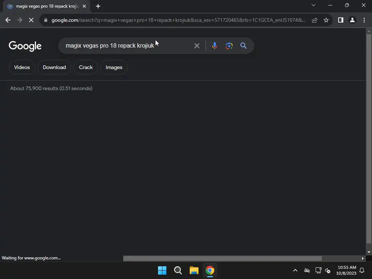The image size is (372, 279).
Task: Submit search with the magnifier button
Action: coord(244,46)
